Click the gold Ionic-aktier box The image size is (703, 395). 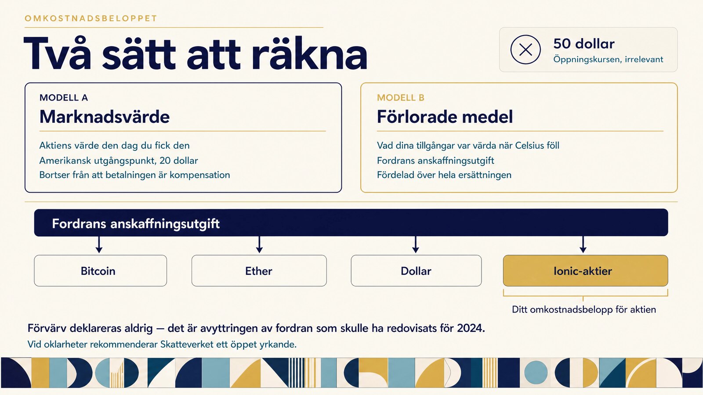pos(585,271)
